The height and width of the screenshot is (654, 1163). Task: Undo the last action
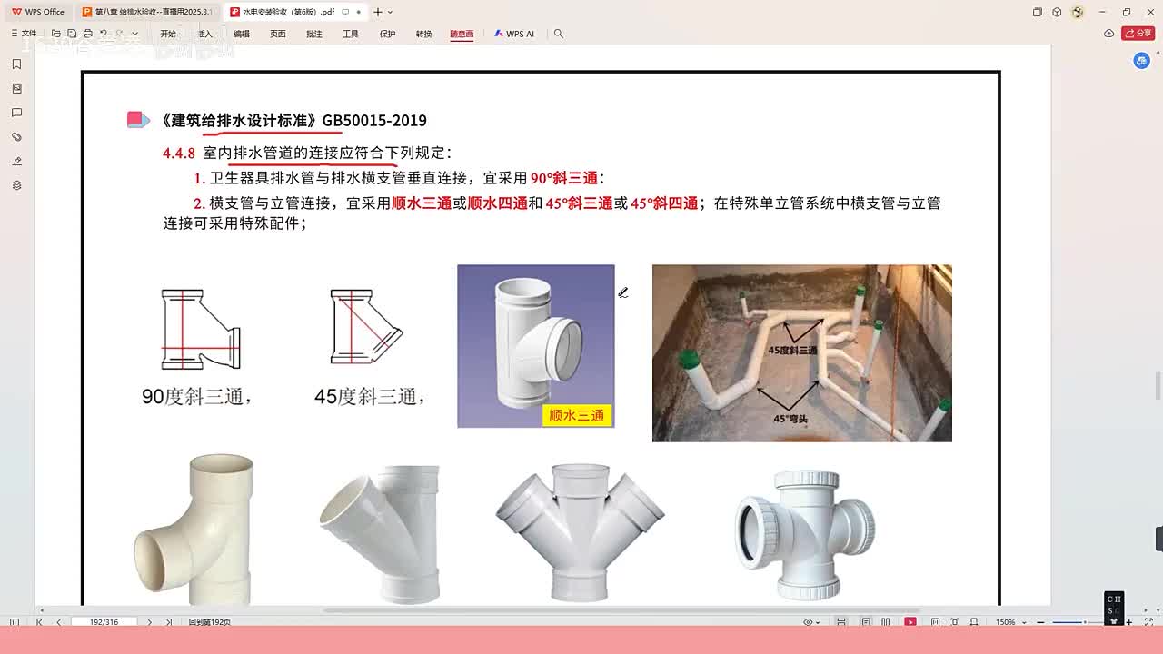tap(104, 34)
